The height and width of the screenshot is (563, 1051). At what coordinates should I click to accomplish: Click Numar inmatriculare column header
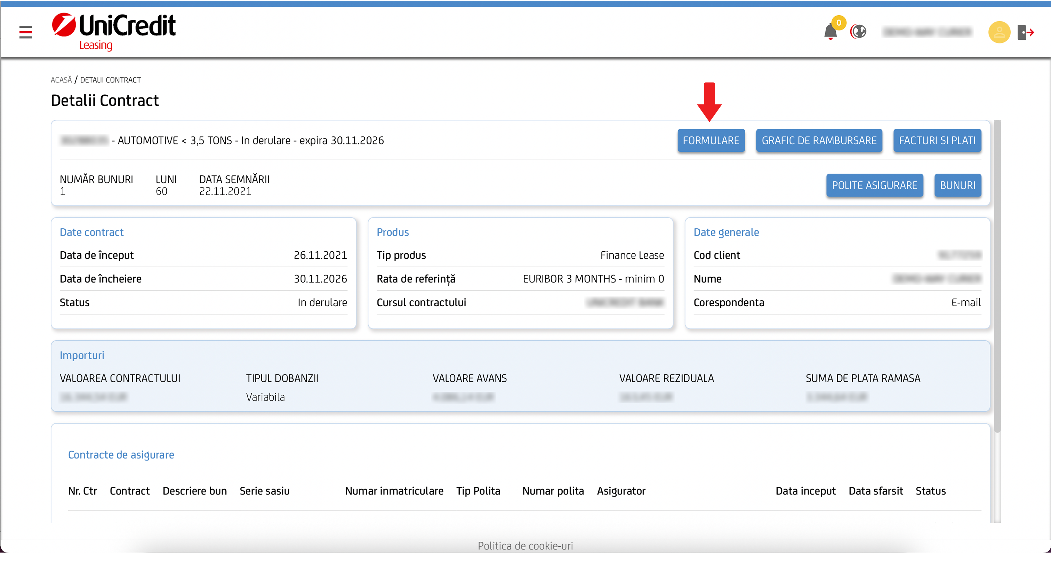tap(394, 491)
